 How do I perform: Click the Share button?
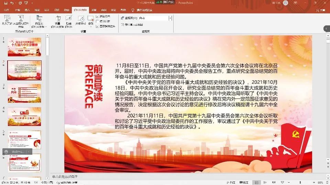tap(321, 10)
